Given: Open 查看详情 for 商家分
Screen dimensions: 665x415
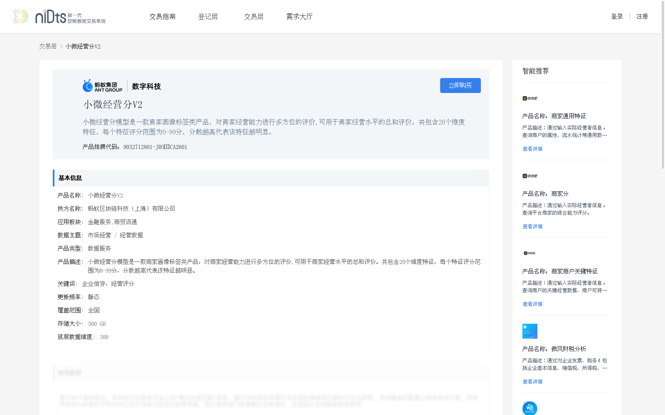Looking at the screenshot, I should click(532, 227).
